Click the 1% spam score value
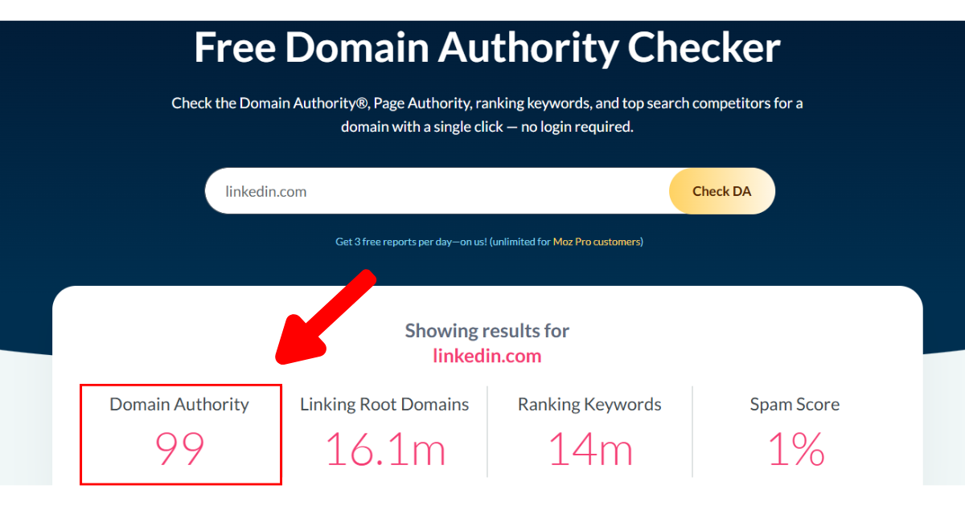 click(796, 449)
